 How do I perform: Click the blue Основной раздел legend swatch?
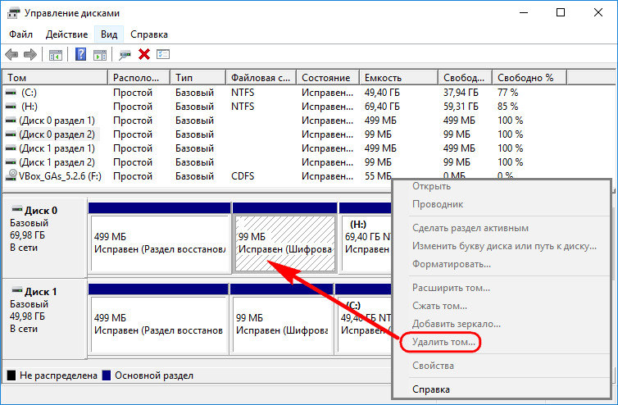tap(107, 375)
